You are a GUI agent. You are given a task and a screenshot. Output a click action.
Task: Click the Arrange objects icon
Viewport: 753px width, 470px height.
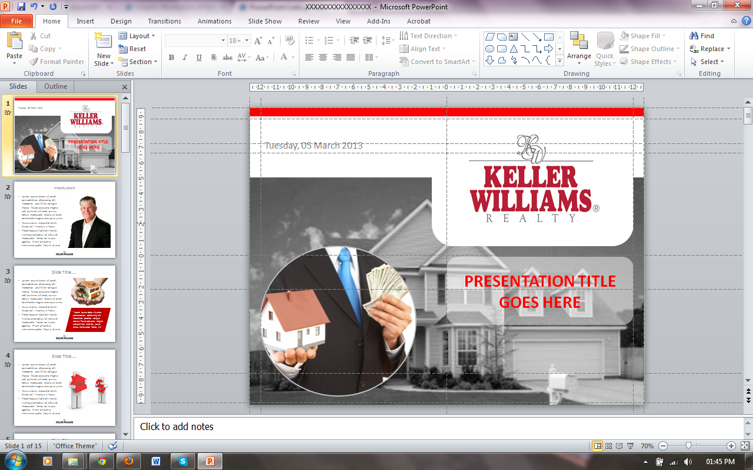(579, 41)
